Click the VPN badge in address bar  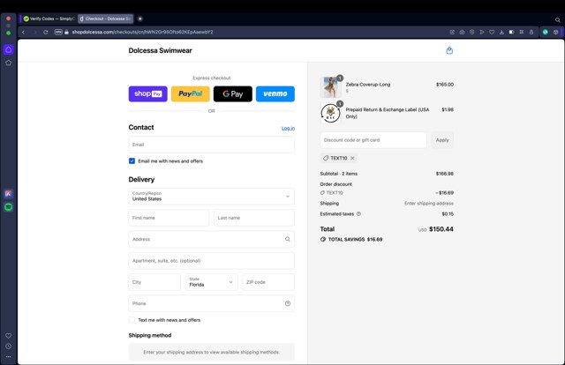pyautogui.click(x=58, y=32)
